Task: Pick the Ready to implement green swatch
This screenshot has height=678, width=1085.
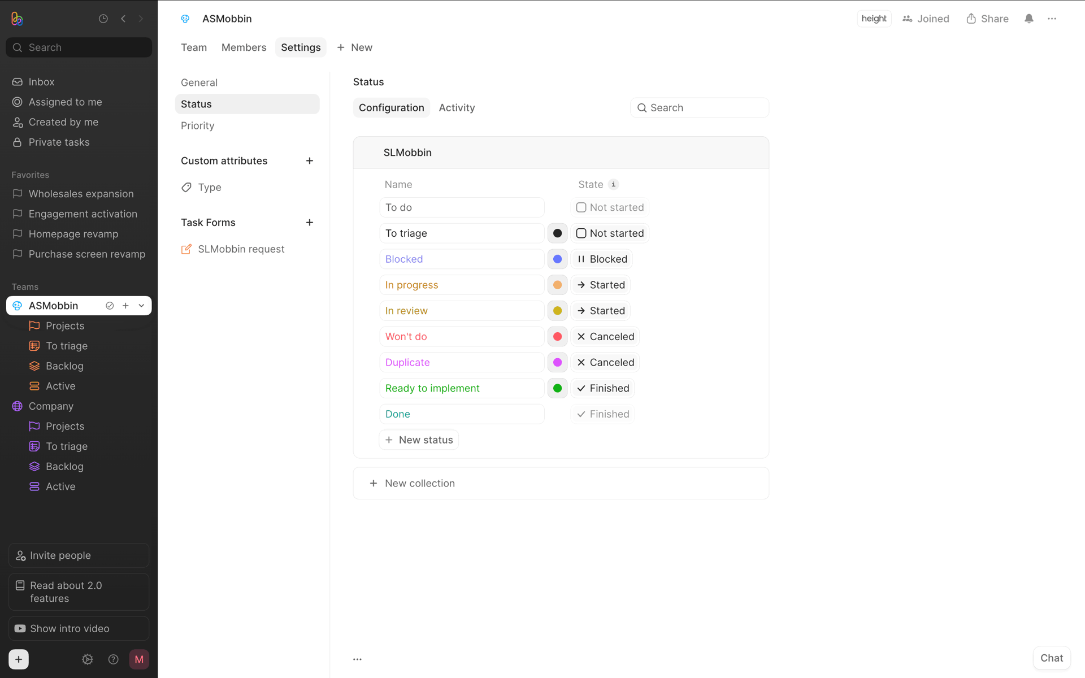Action: pyautogui.click(x=557, y=388)
